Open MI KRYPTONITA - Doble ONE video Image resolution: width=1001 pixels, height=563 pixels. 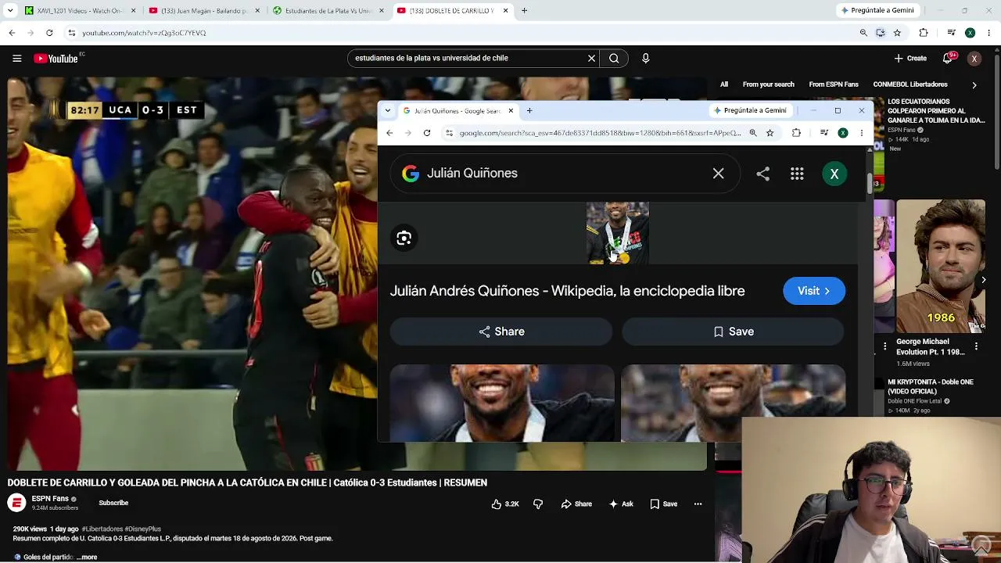[931, 386]
